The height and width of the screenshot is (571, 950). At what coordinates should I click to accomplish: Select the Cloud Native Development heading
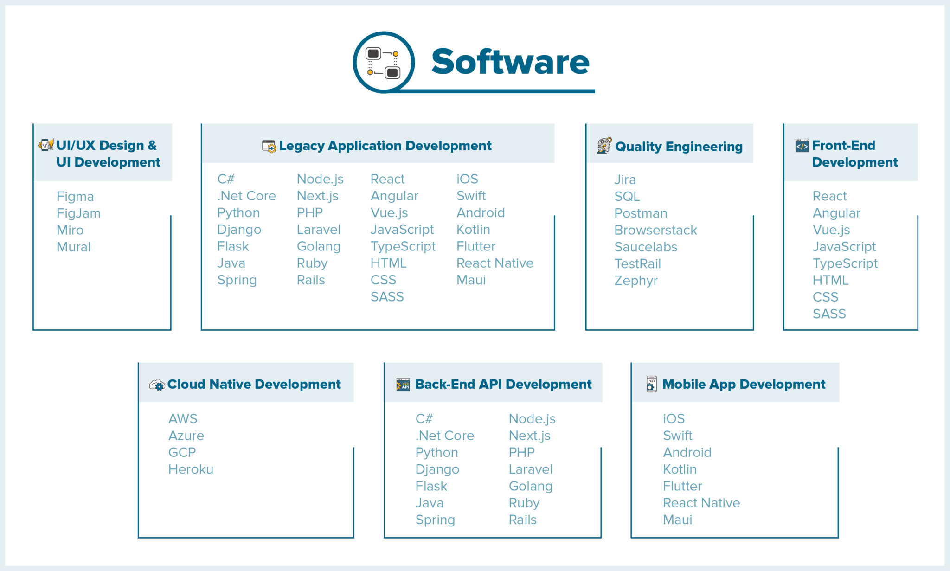pyautogui.click(x=254, y=384)
